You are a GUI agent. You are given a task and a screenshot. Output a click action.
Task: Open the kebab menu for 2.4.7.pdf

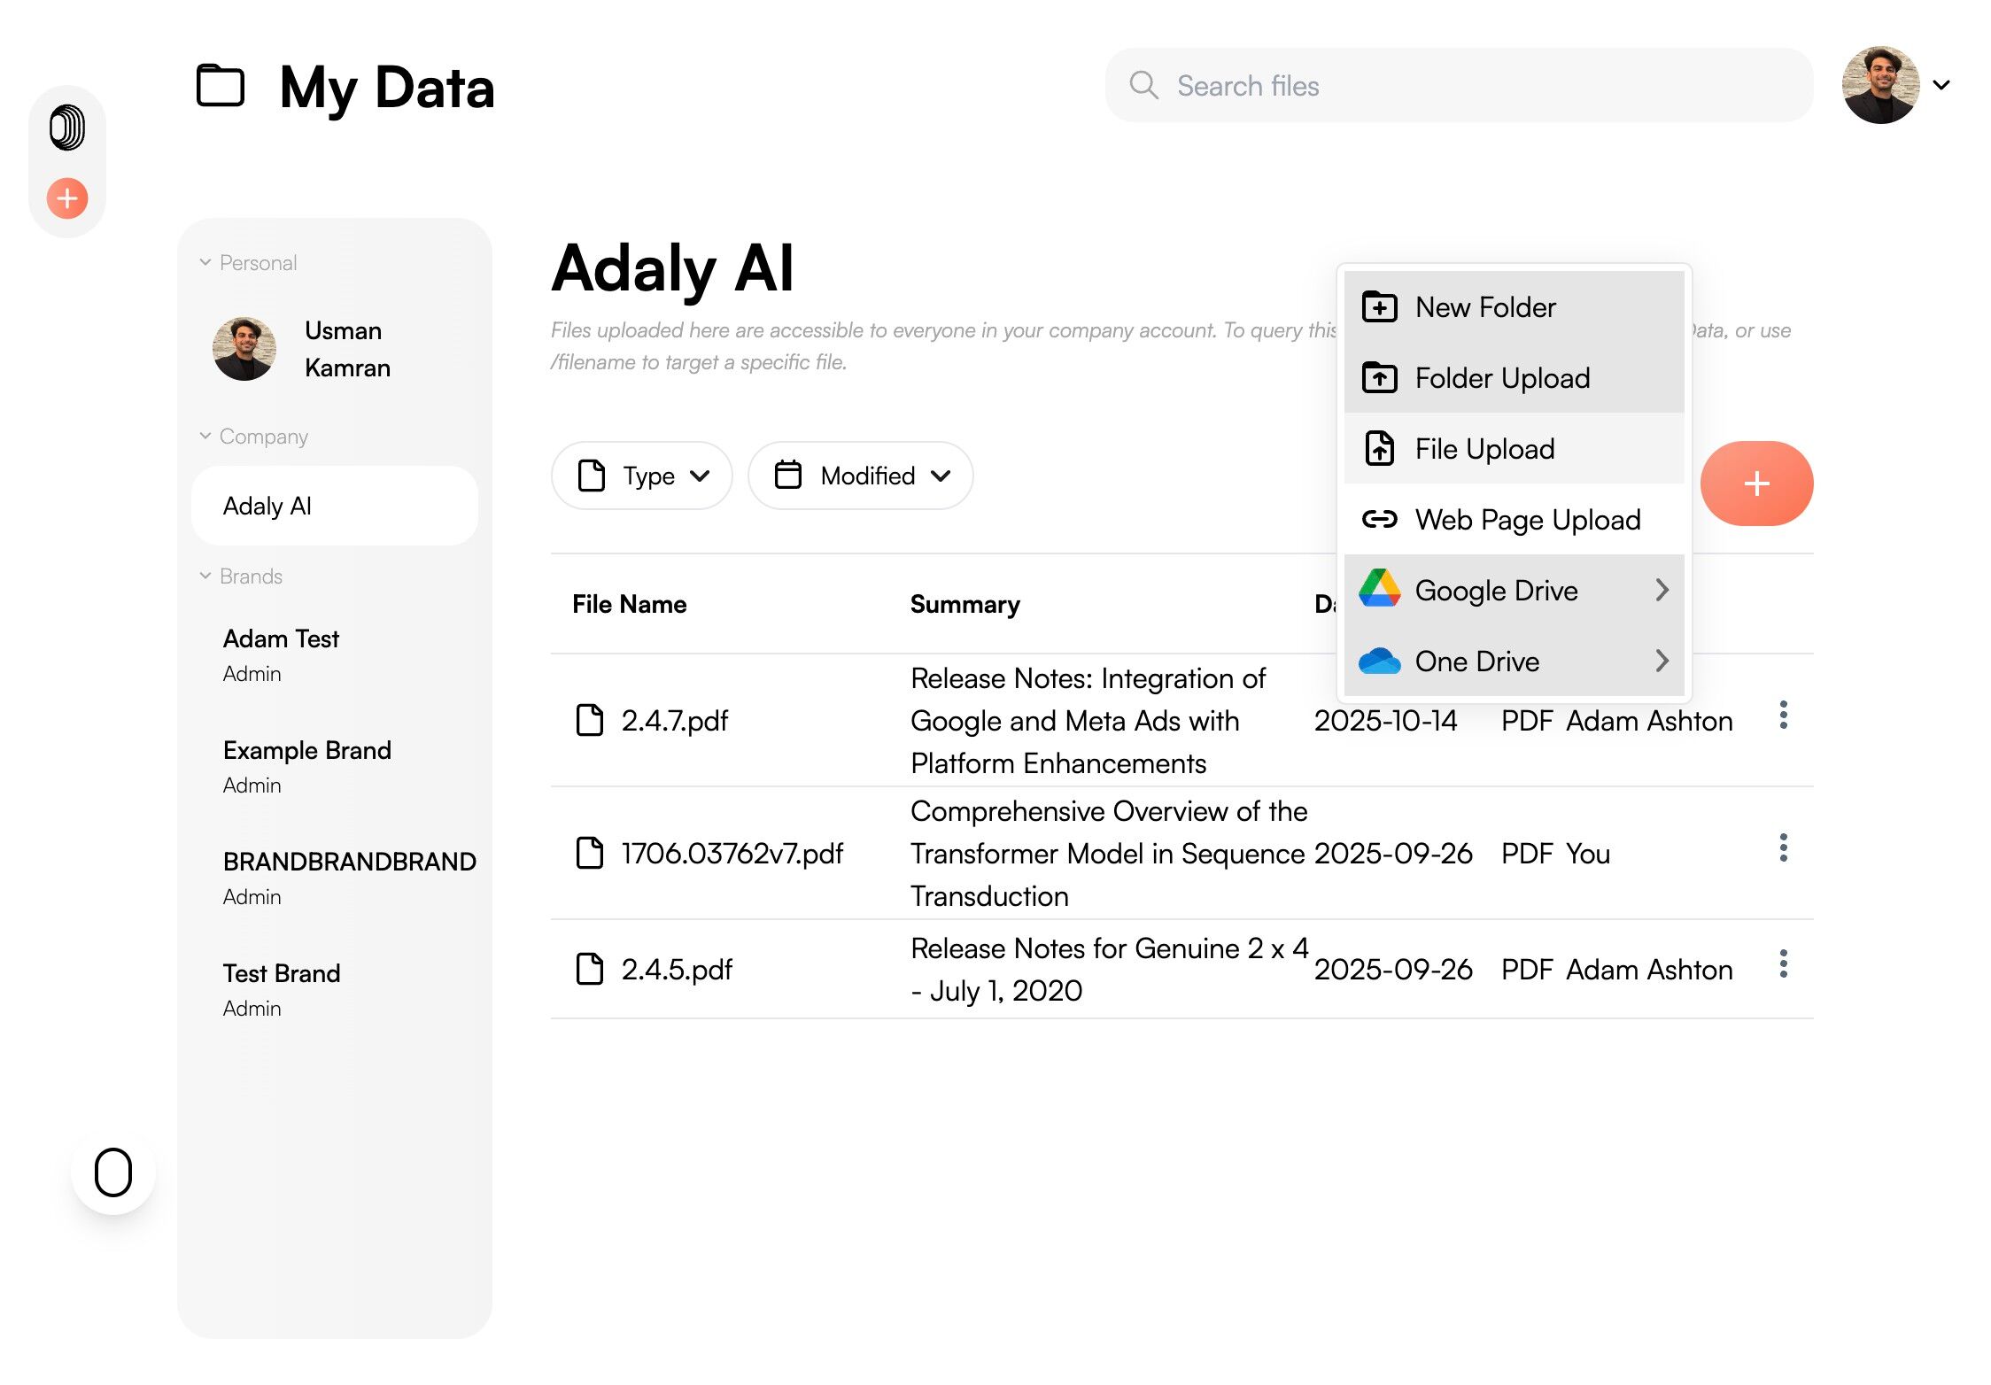click(1783, 716)
